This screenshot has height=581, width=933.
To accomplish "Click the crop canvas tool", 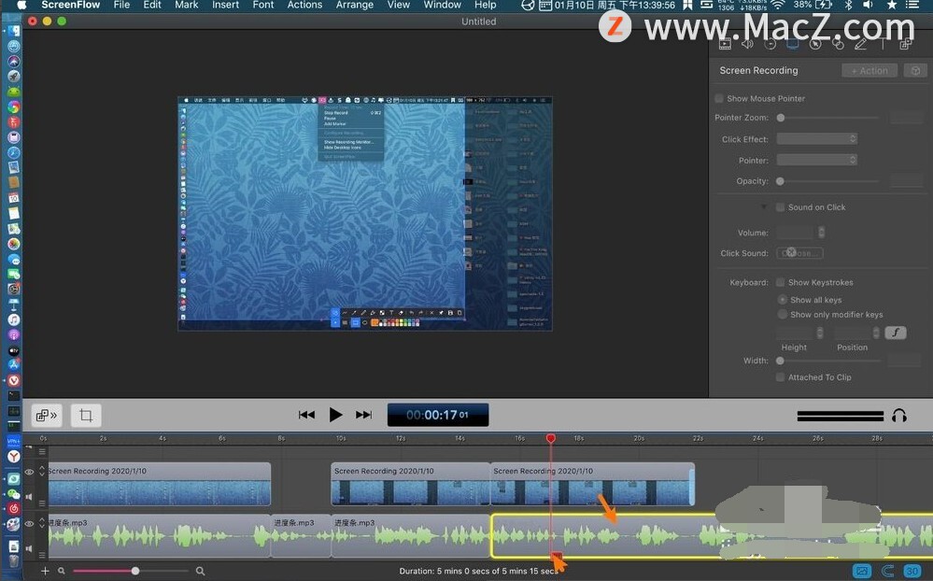I will point(86,416).
